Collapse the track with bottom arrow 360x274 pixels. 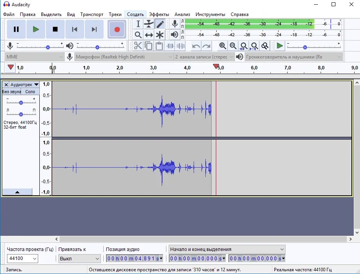(17, 192)
